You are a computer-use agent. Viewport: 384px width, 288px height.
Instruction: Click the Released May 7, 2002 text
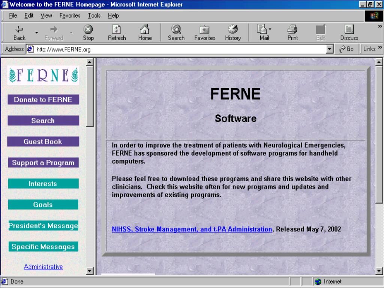pyautogui.click(x=308, y=229)
